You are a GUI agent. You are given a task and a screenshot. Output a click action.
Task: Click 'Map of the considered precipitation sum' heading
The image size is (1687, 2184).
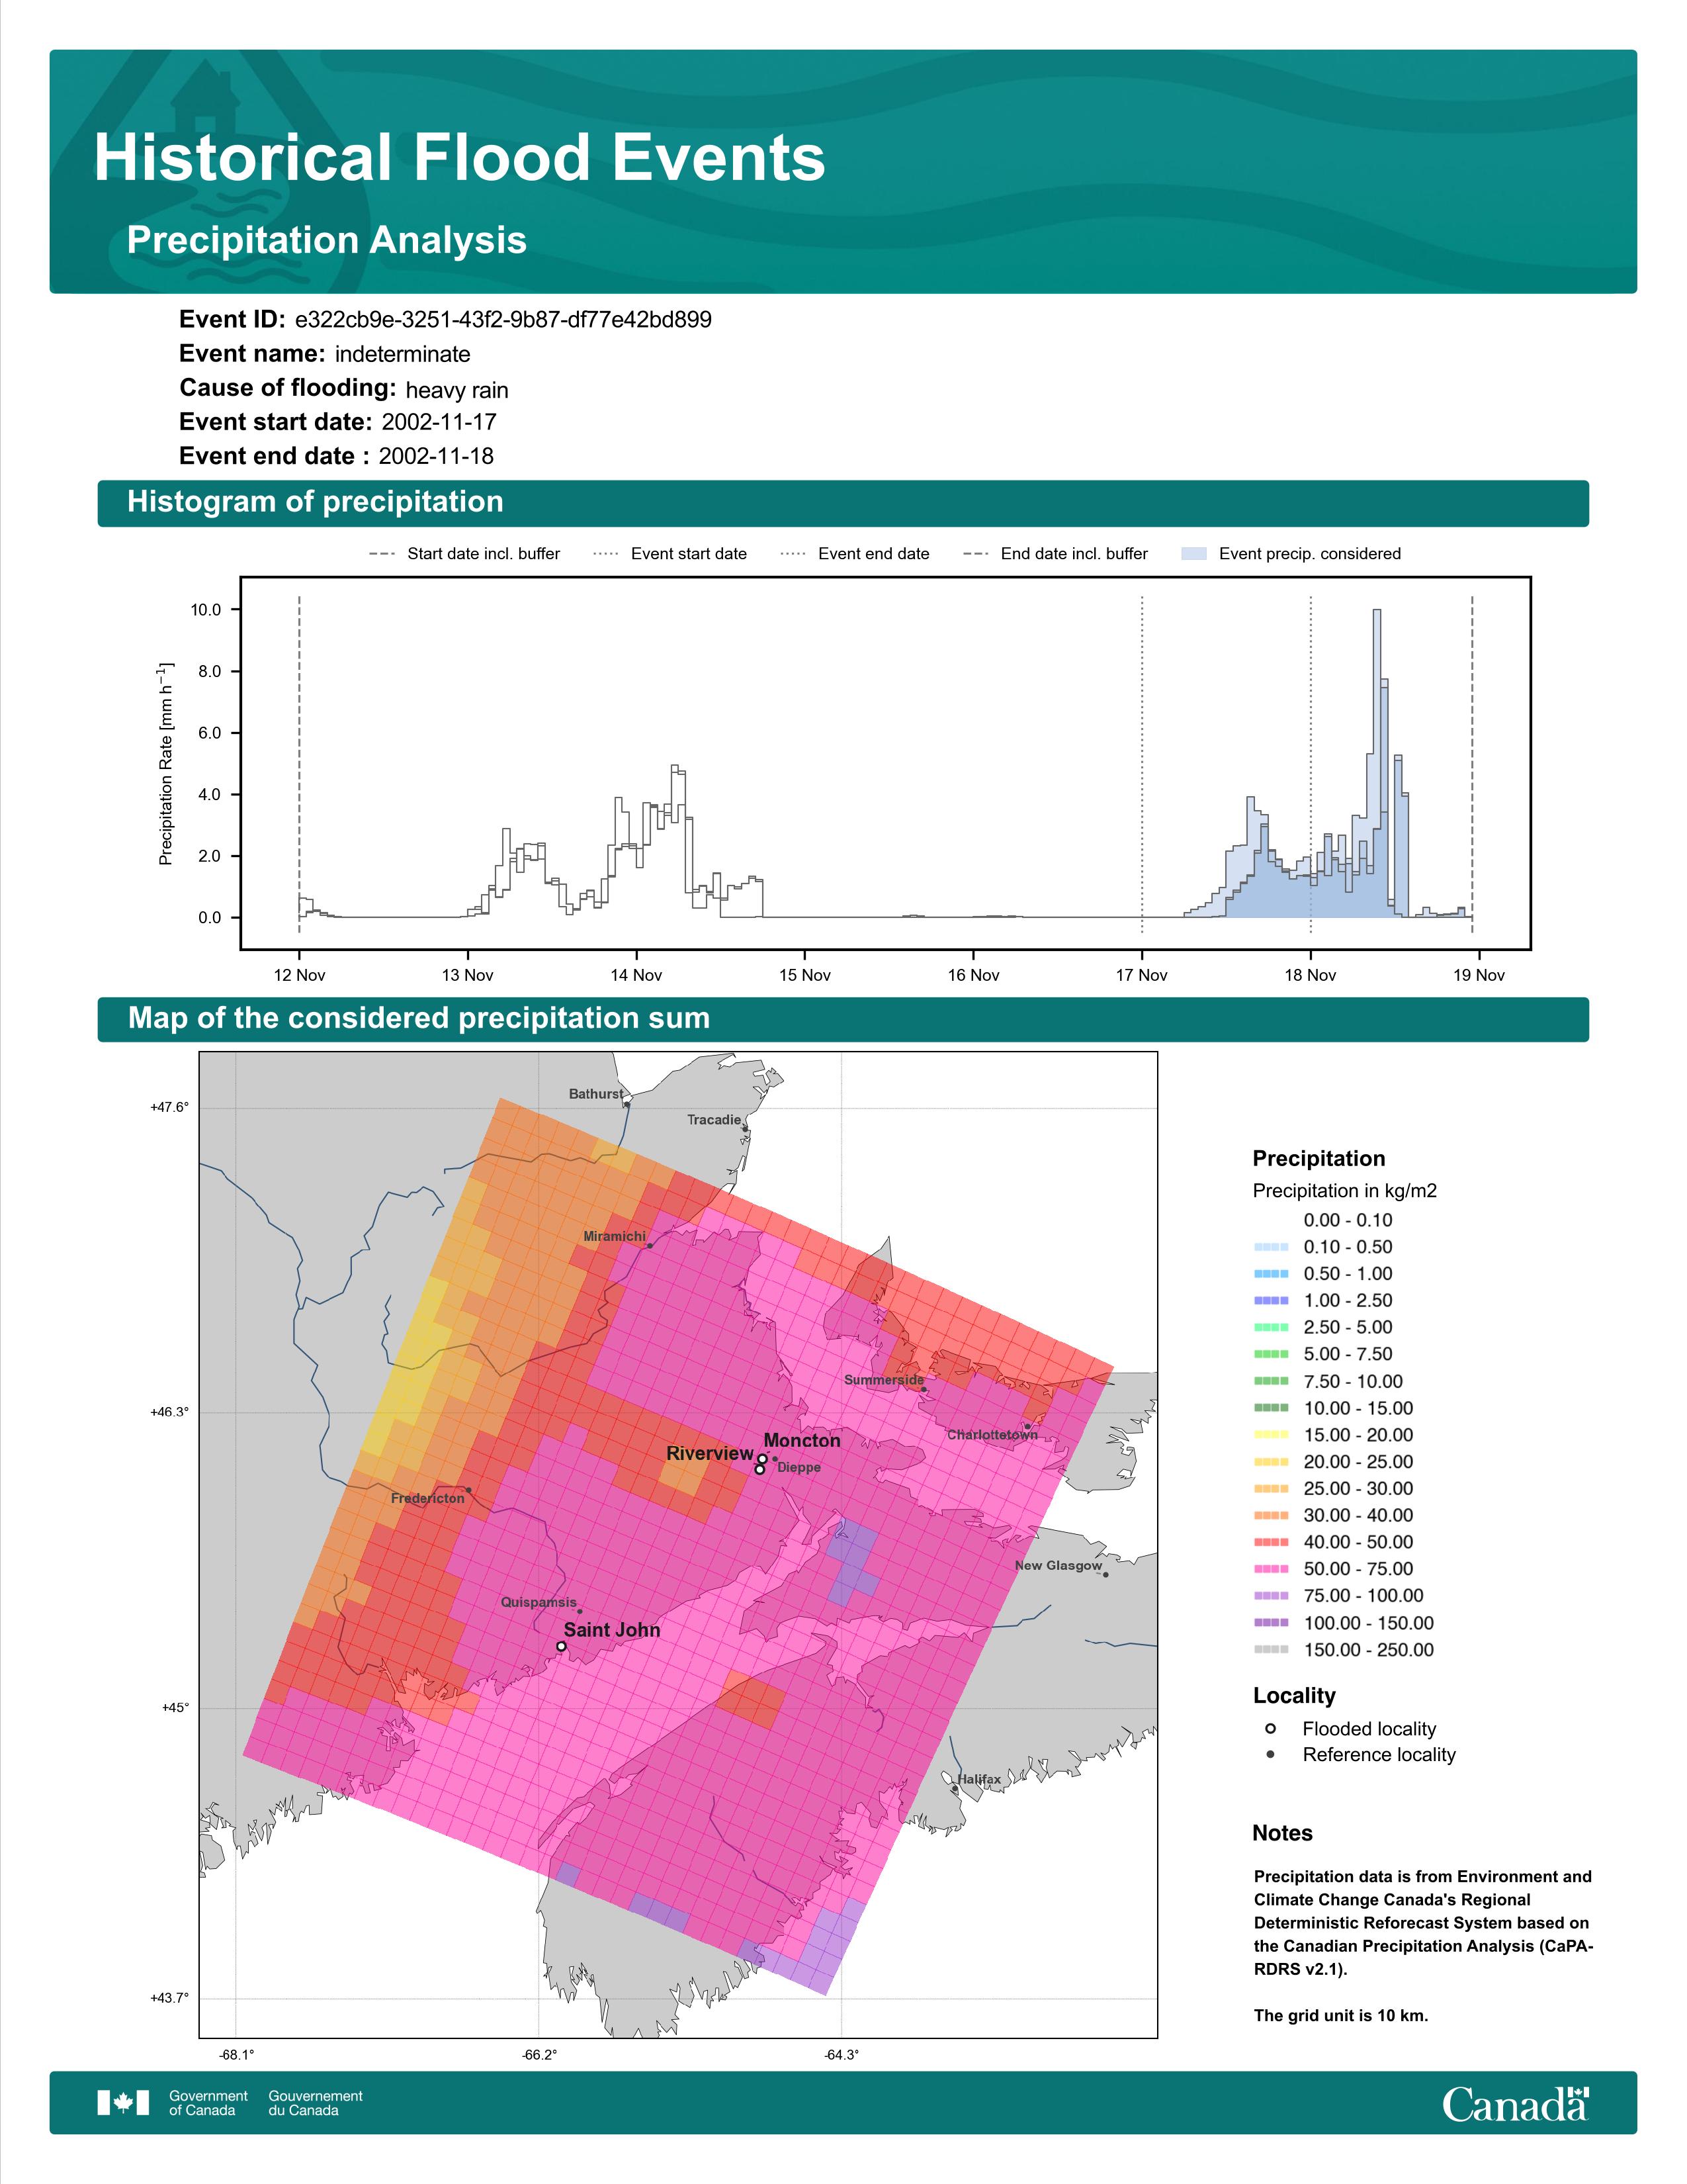(419, 1018)
